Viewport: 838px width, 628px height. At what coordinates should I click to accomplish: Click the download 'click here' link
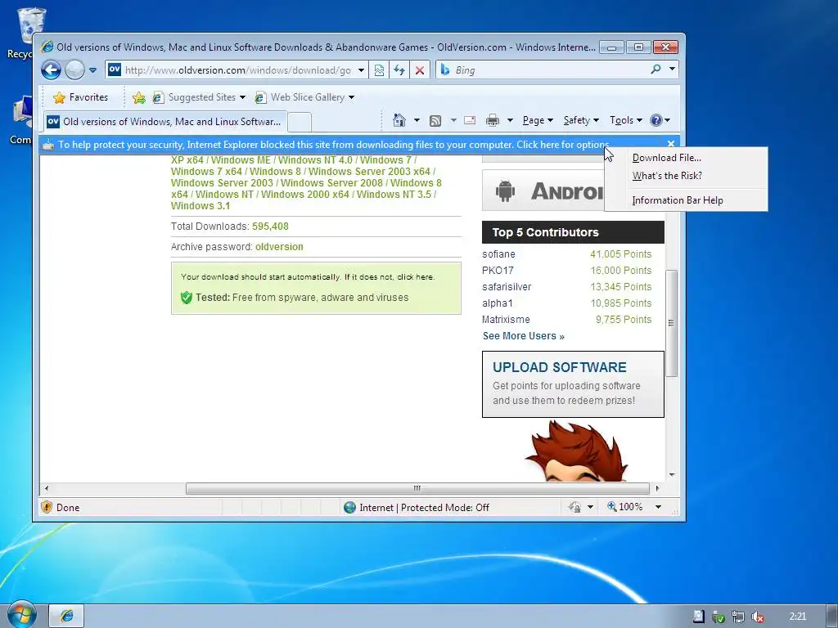click(x=415, y=276)
